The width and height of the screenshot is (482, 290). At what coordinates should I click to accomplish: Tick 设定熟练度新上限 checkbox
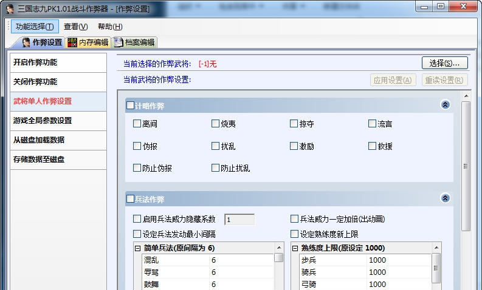294,234
